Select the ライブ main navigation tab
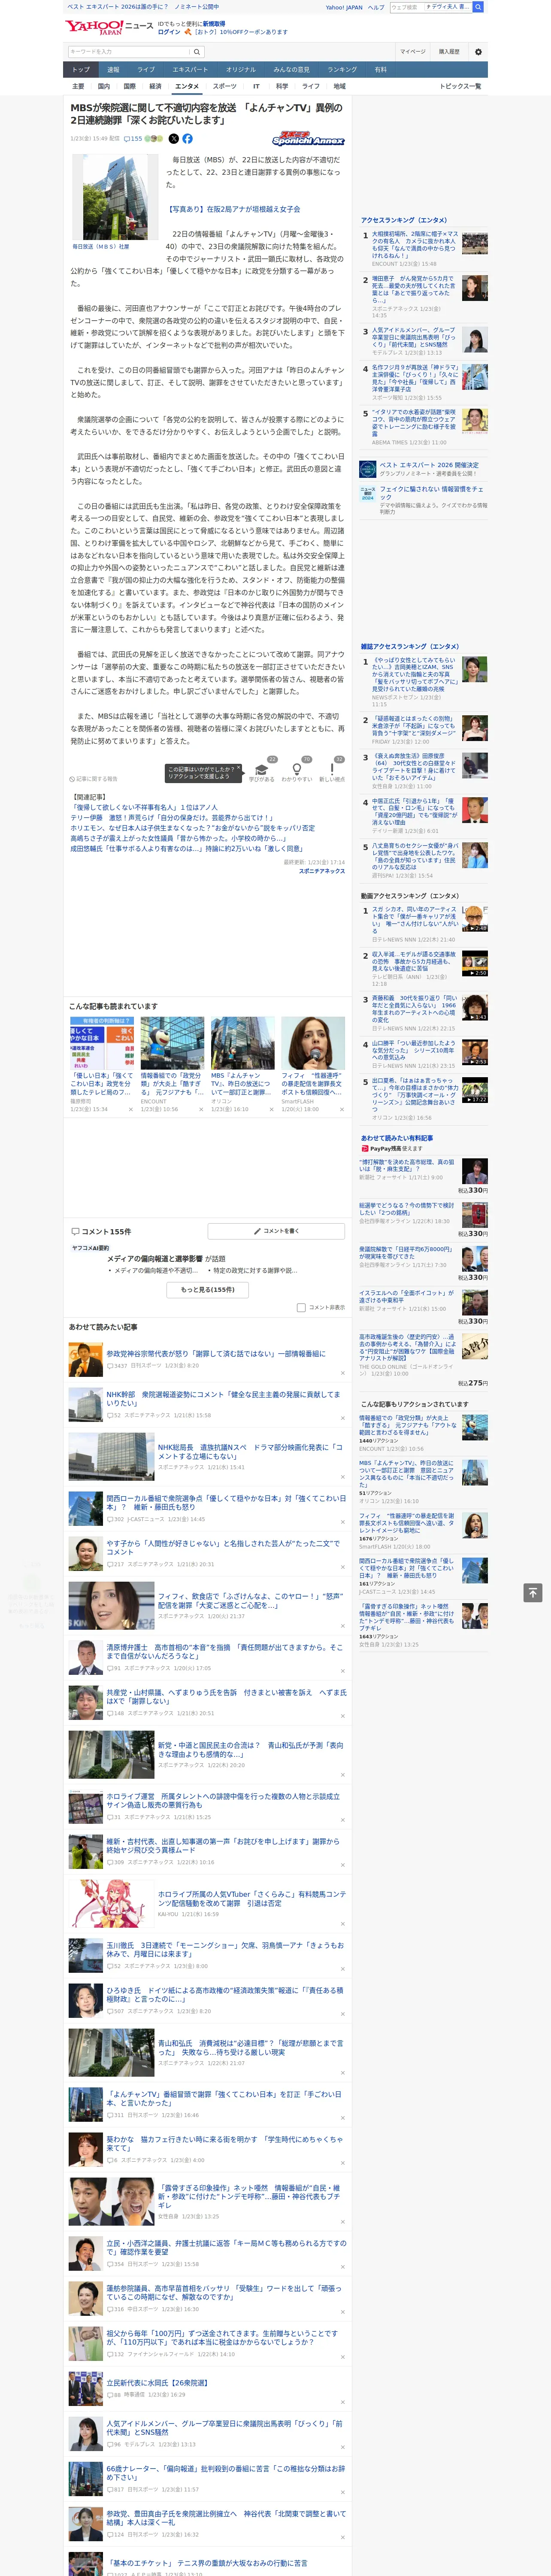The image size is (551, 2576). tap(146, 70)
